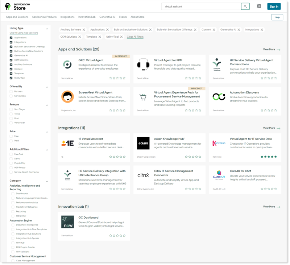Open the Integrations nav menu
This screenshot has width=290, height=265.
click(x=67, y=17)
